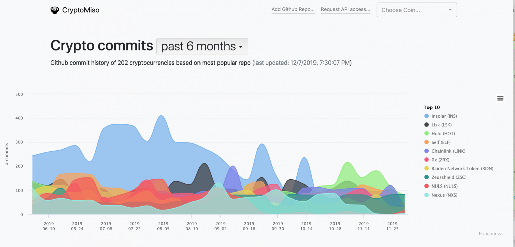Image resolution: width=515 pixels, height=247 pixels.
Task: Hide the NULS (NULS) series
Action: [x=441, y=186]
